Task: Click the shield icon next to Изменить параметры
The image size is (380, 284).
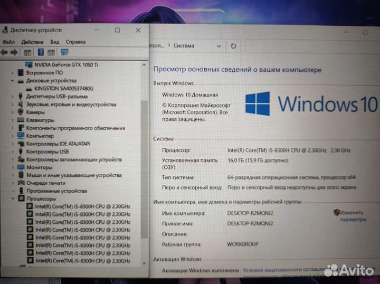Action: tap(336, 212)
